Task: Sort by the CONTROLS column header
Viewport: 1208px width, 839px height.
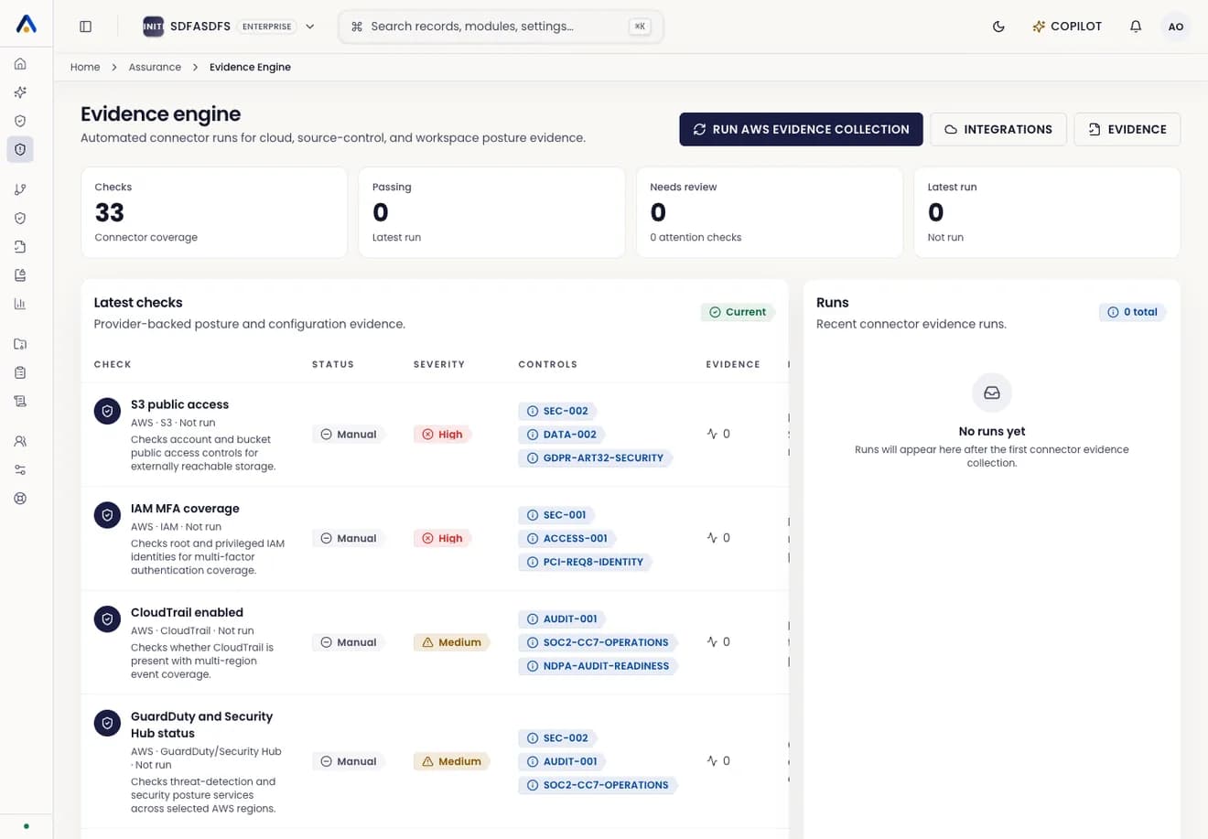Action: [x=548, y=364]
